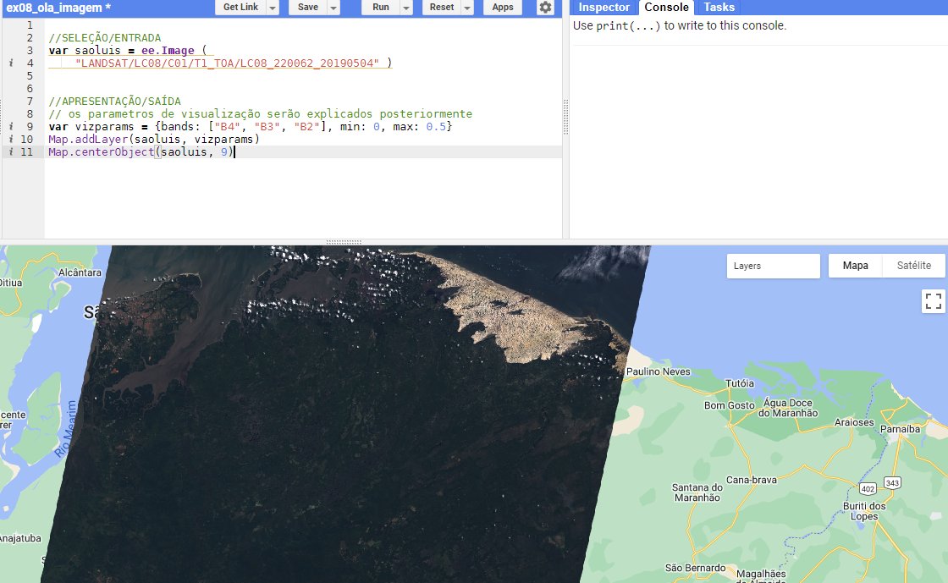Click the Map.addLayer line of code

(x=154, y=139)
